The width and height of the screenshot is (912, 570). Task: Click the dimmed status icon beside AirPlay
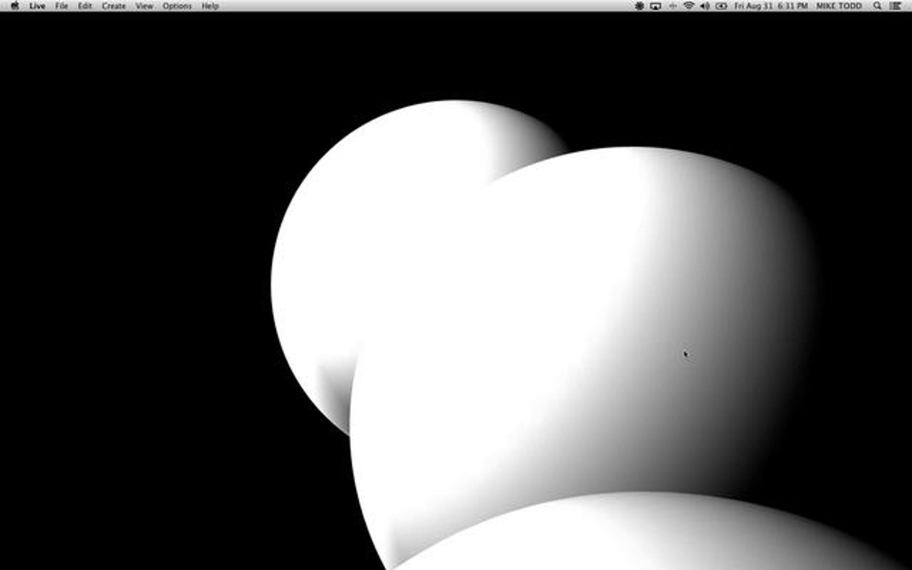pos(673,6)
